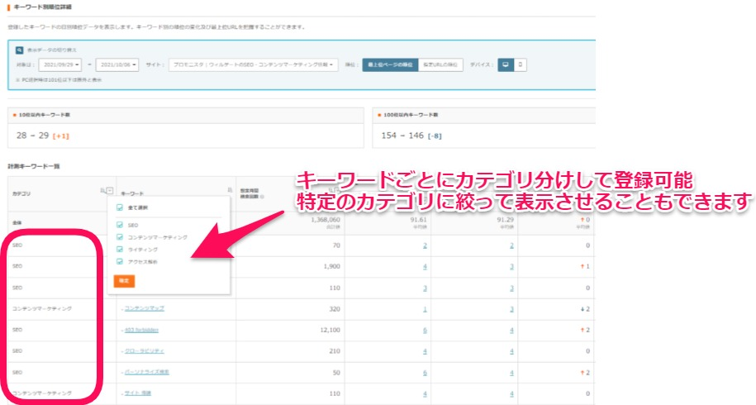
Task: Uncheck the SEO category checkbox
Action: [x=121, y=225]
